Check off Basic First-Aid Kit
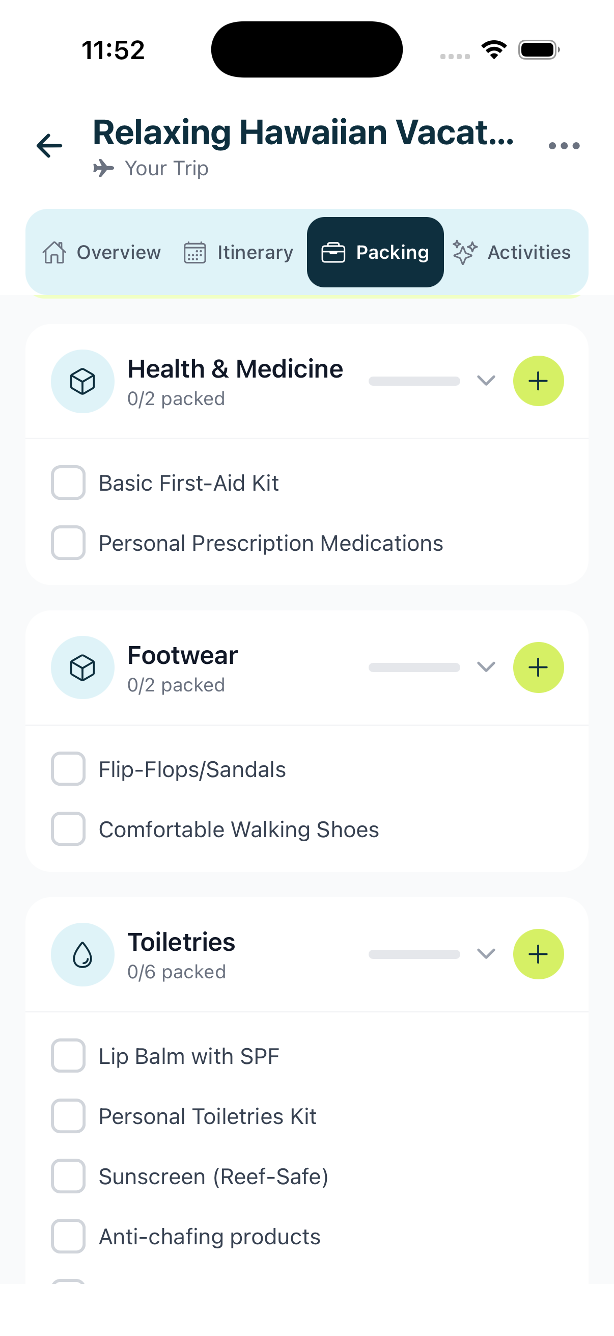Image resolution: width=614 pixels, height=1336 pixels. pyautogui.click(x=68, y=483)
